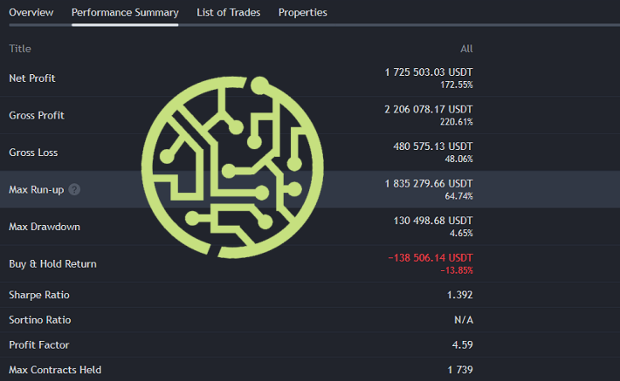Click the Sharpe Ratio value 1.392
The height and width of the screenshot is (381, 620).
[459, 295]
